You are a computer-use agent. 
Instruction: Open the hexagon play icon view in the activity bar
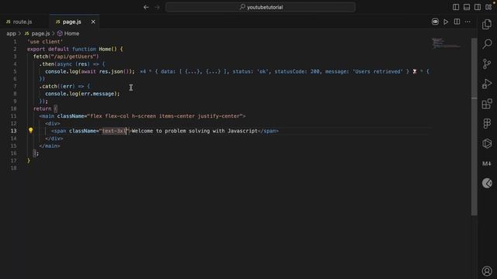pos(487,143)
